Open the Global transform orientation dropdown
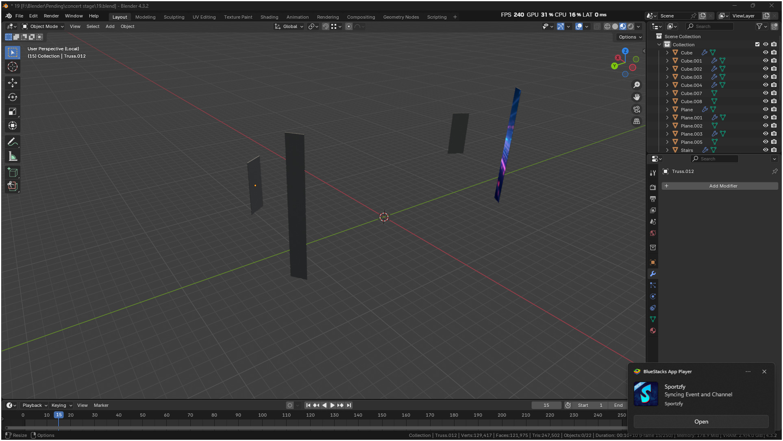783x441 pixels. point(289,26)
